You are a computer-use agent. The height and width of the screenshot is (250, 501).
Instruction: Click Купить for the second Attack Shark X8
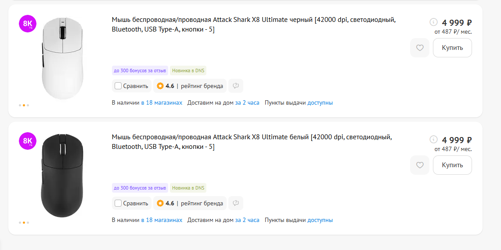coord(452,165)
